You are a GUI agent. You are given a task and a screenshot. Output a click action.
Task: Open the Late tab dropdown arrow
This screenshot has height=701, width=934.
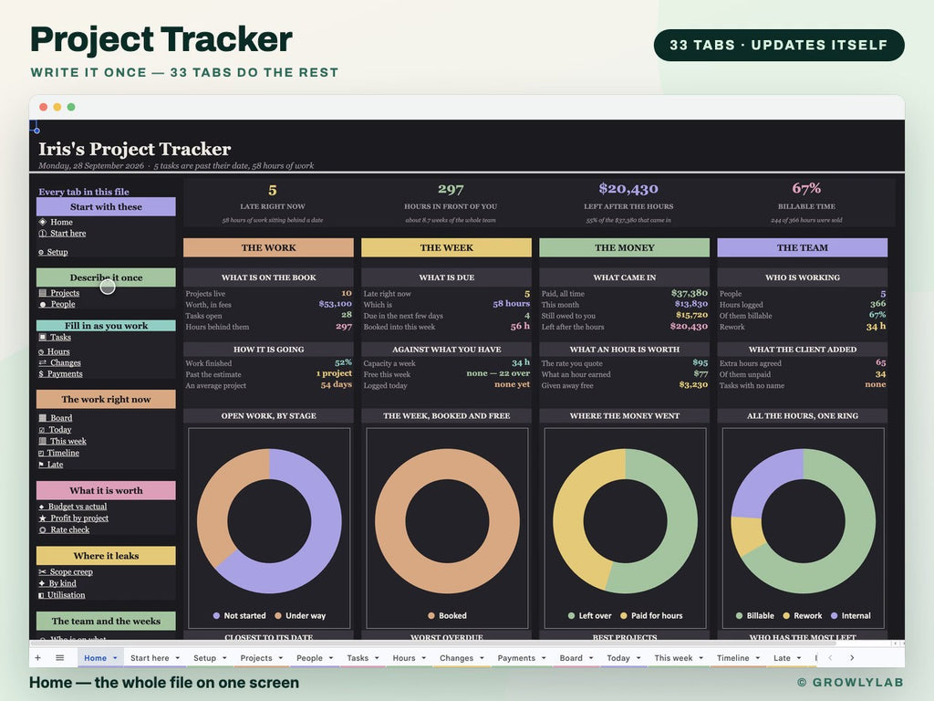799,658
